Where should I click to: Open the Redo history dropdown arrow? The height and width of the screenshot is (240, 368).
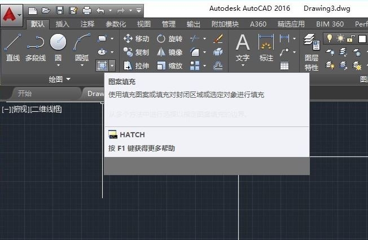(130, 11)
